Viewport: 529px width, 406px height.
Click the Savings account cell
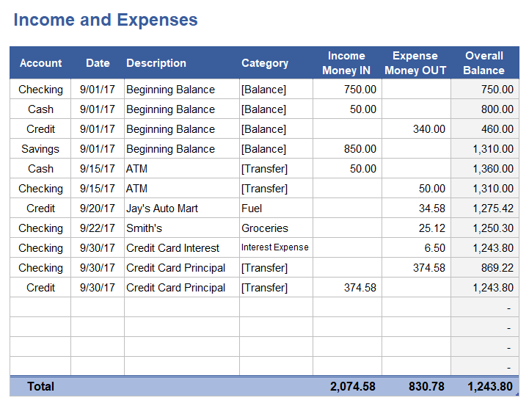(x=40, y=149)
